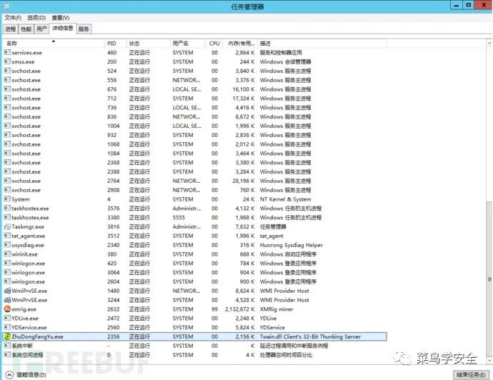Click Twain.dll Client's 32-Bit Thunking Server
This screenshot has height=380, width=493.
(x=310, y=336)
